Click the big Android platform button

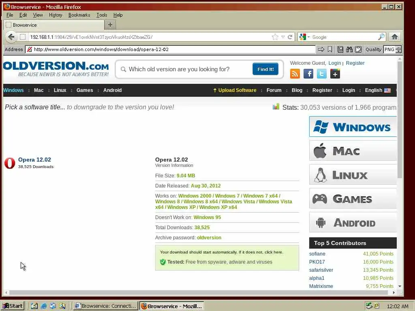(353, 222)
